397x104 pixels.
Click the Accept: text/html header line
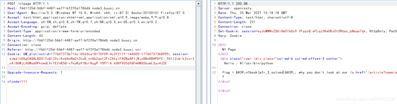click(88, 17)
